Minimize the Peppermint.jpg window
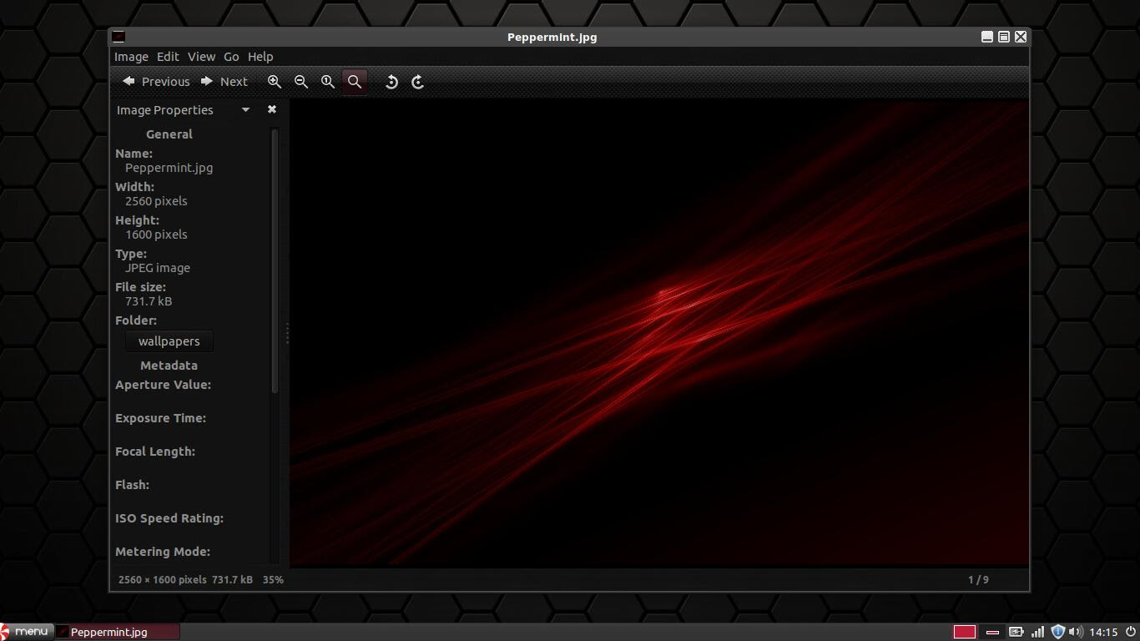The image size is (1140, 641). tap(987, 37)
